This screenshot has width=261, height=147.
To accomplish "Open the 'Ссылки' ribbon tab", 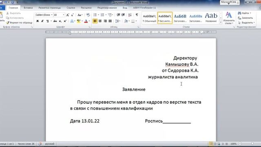I will coord(71,8).
